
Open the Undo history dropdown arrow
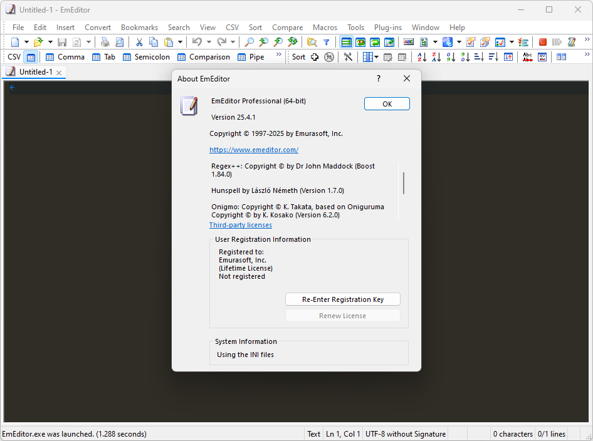[x=208, y=42]
